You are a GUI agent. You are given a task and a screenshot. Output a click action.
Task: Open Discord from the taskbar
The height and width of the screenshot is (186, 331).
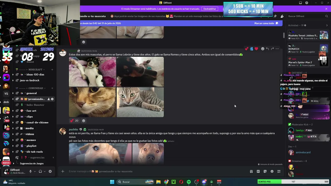click(x=204, y=182)
